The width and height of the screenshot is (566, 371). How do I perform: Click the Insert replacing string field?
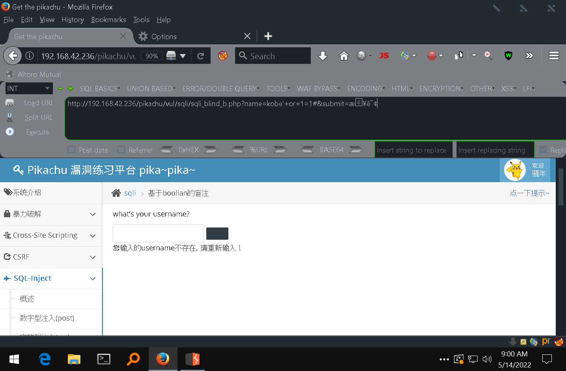point(495,150)
